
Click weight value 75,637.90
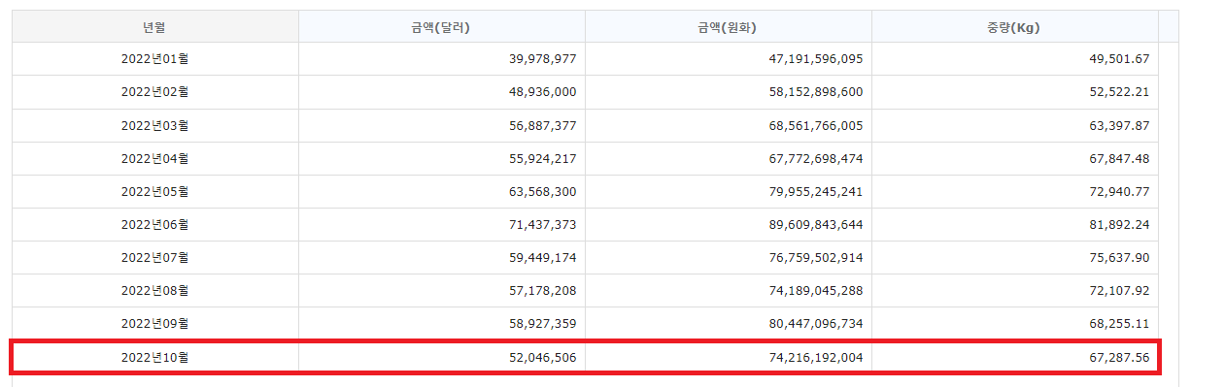1120,257
